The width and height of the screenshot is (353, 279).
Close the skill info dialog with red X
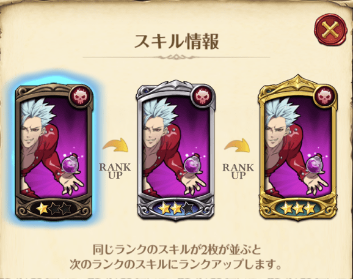[x=331, y=30]
